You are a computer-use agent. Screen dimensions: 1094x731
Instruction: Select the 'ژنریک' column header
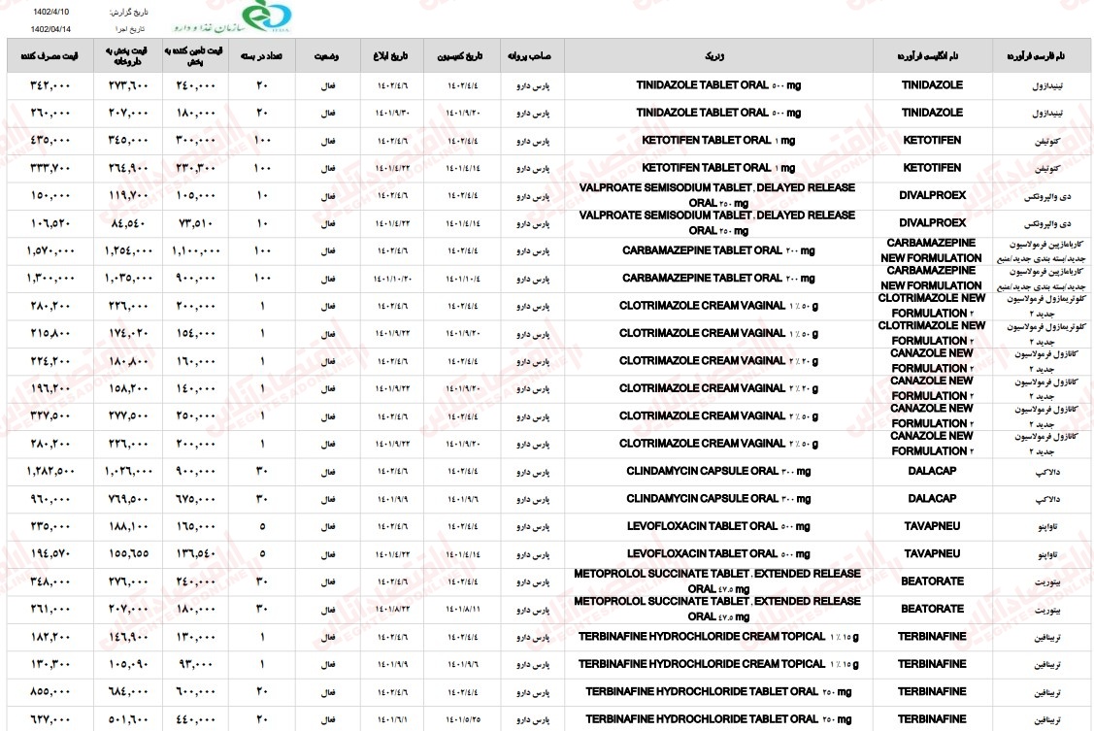pos(718,56)
